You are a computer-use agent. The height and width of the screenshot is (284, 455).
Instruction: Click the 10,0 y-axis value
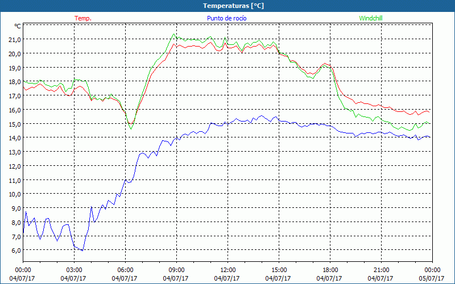(15, 194)
